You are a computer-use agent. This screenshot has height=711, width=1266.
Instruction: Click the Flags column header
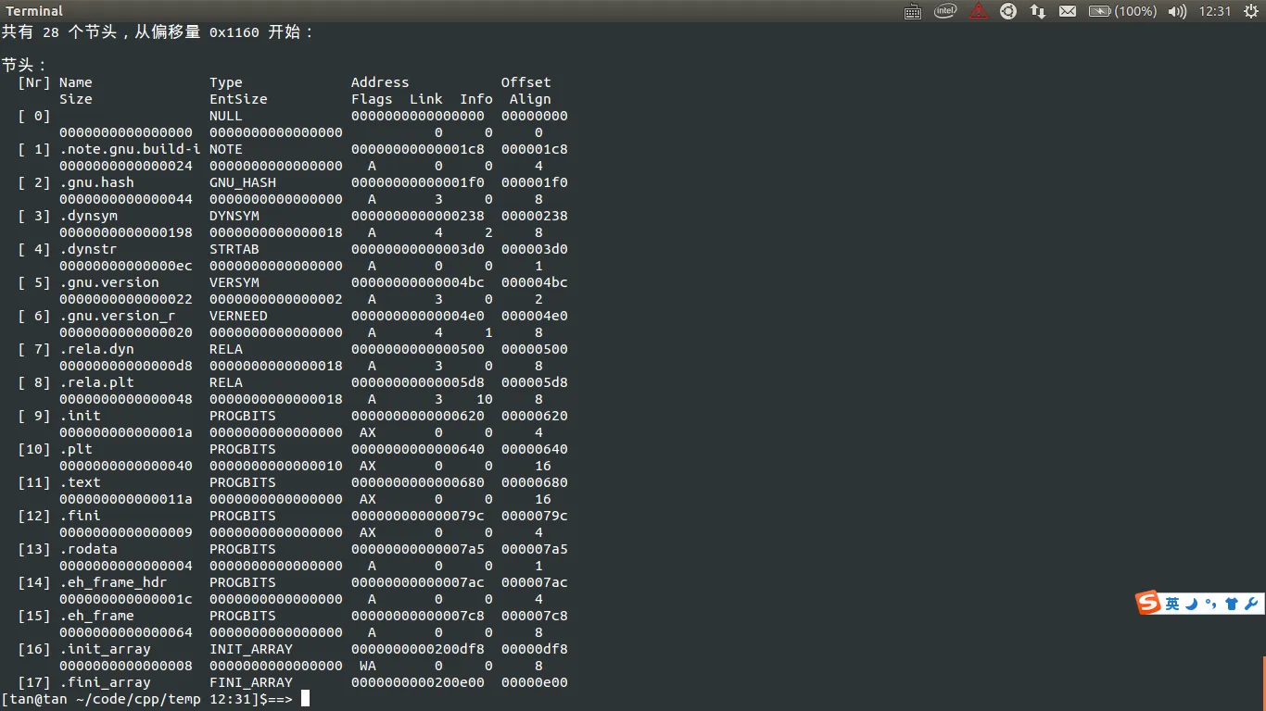[372, 99]
